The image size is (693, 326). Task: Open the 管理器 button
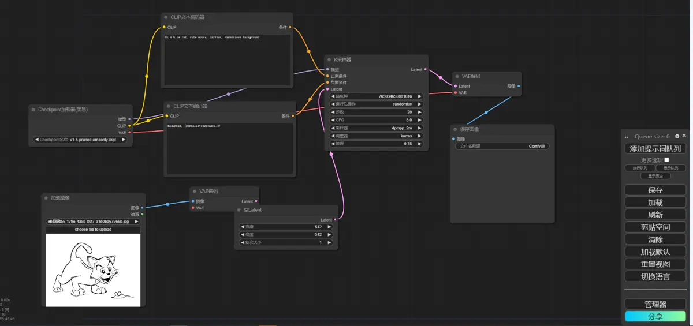(x=655, y=304)
